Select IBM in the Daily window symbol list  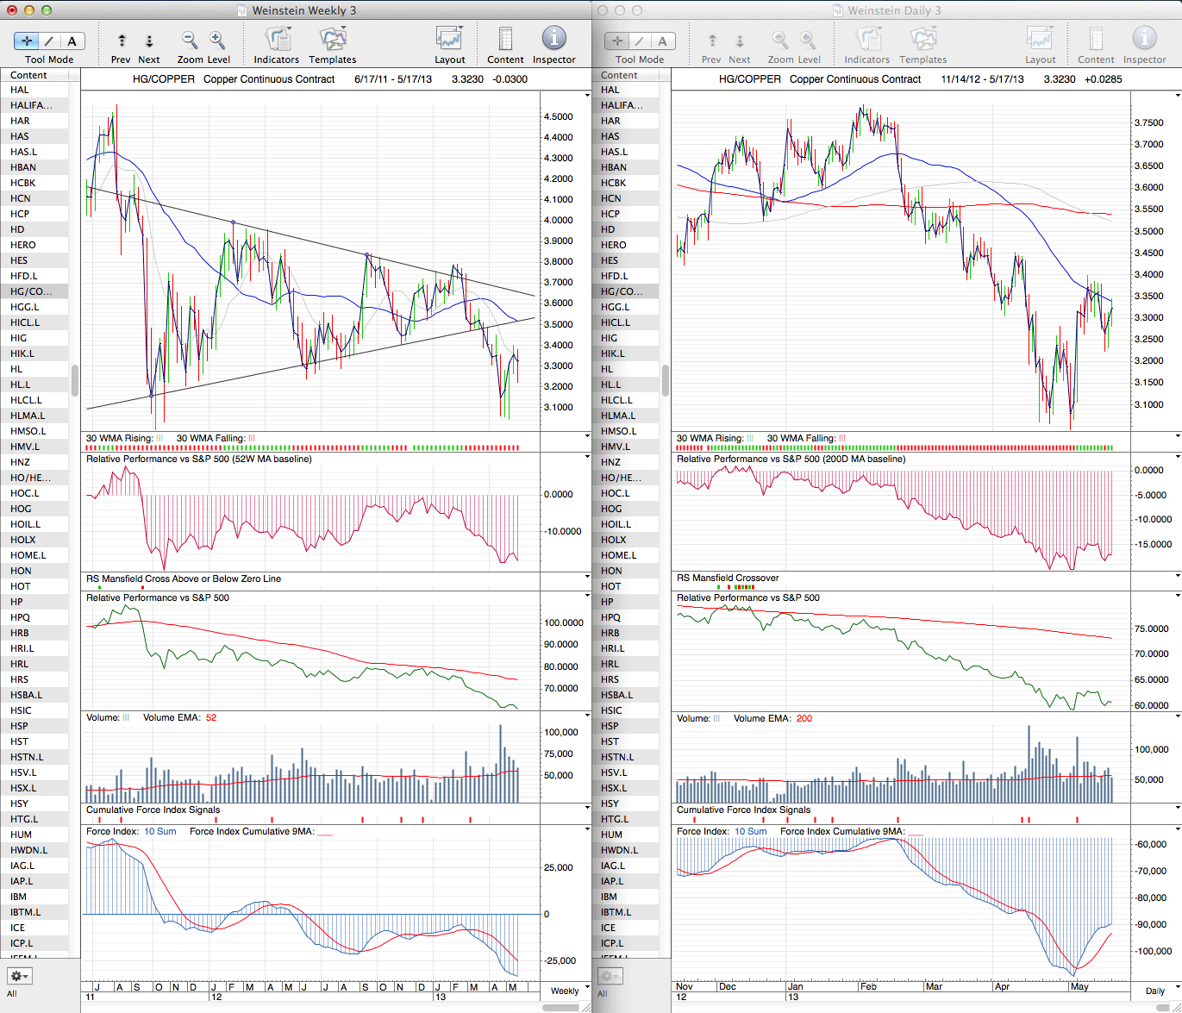click(610, 897)
